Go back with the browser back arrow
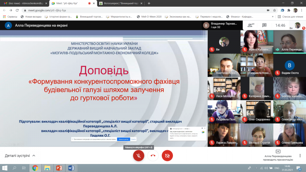The width and height of the screenshot is (306, 172). point(4,10)
